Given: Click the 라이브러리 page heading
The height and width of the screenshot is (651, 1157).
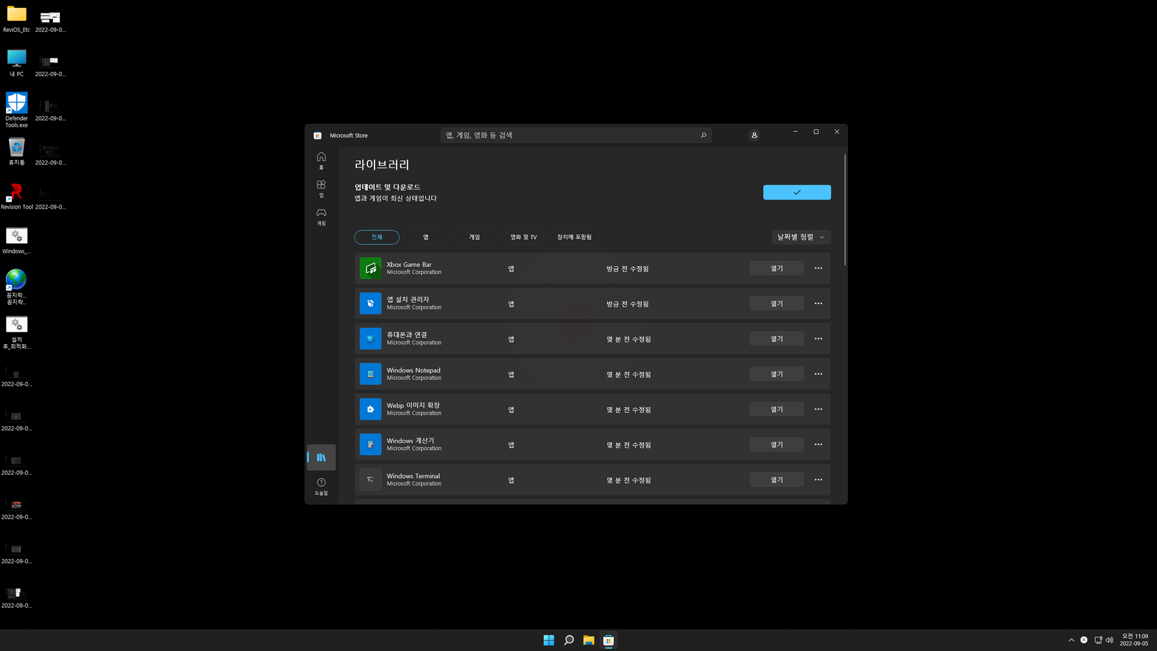Looking at the screenshot, I should (382, 165).
